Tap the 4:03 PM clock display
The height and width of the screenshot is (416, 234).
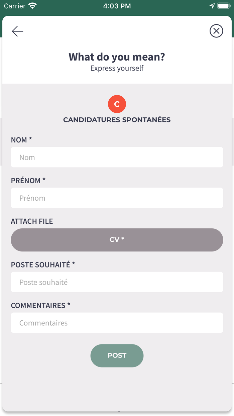[x=117, y=5]
